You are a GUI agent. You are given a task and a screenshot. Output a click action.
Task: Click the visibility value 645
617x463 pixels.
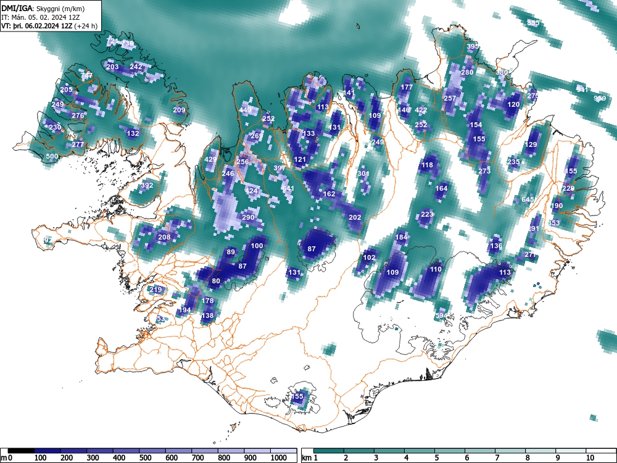(x=528, y=199)
